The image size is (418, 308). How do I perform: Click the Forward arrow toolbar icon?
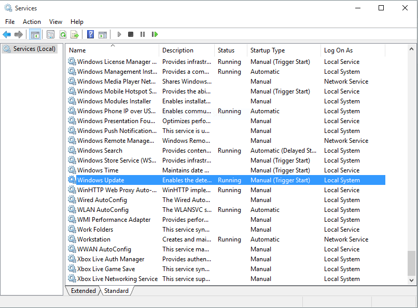pos(18,34)
